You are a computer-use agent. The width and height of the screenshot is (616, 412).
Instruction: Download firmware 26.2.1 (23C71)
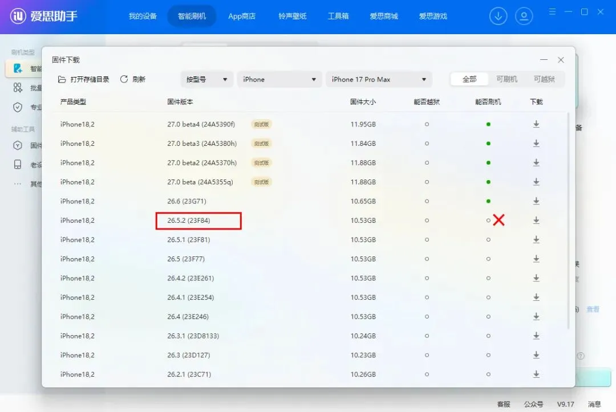[x=536, y=374]
